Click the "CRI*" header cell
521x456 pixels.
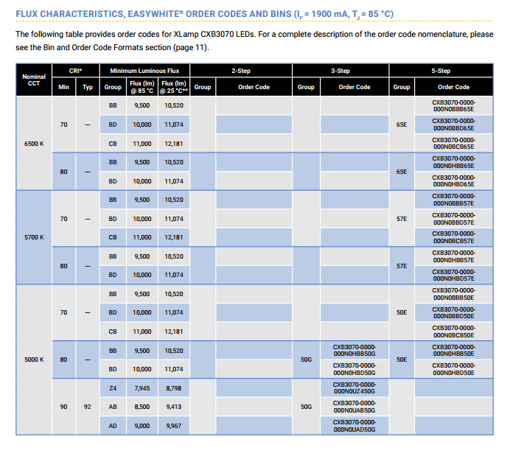click(x=76, y=71)
